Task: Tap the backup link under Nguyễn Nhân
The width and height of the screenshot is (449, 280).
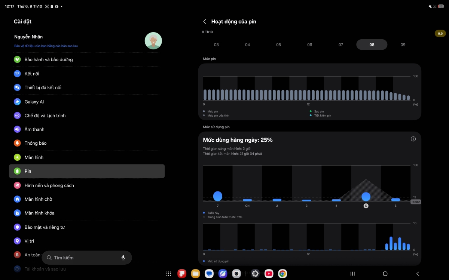Action: 46,46
